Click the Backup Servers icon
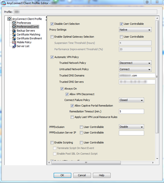This screenshot has height=183, width=164. point(14,31)
